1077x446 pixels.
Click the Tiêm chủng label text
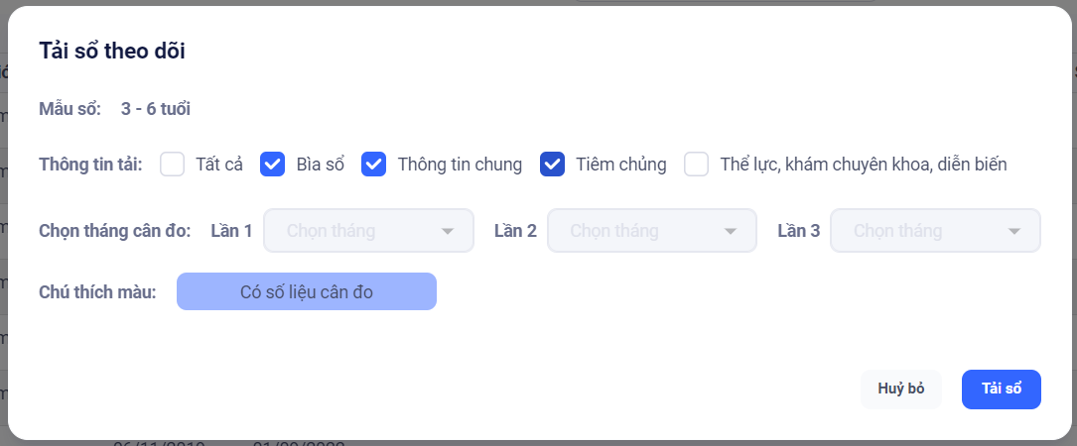tap(621, 165)
